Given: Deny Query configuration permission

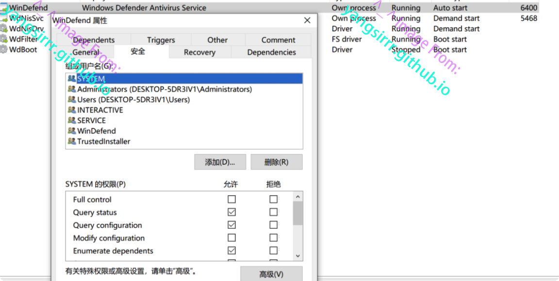Looking at the screenshot, I should [x=274, y=225].
